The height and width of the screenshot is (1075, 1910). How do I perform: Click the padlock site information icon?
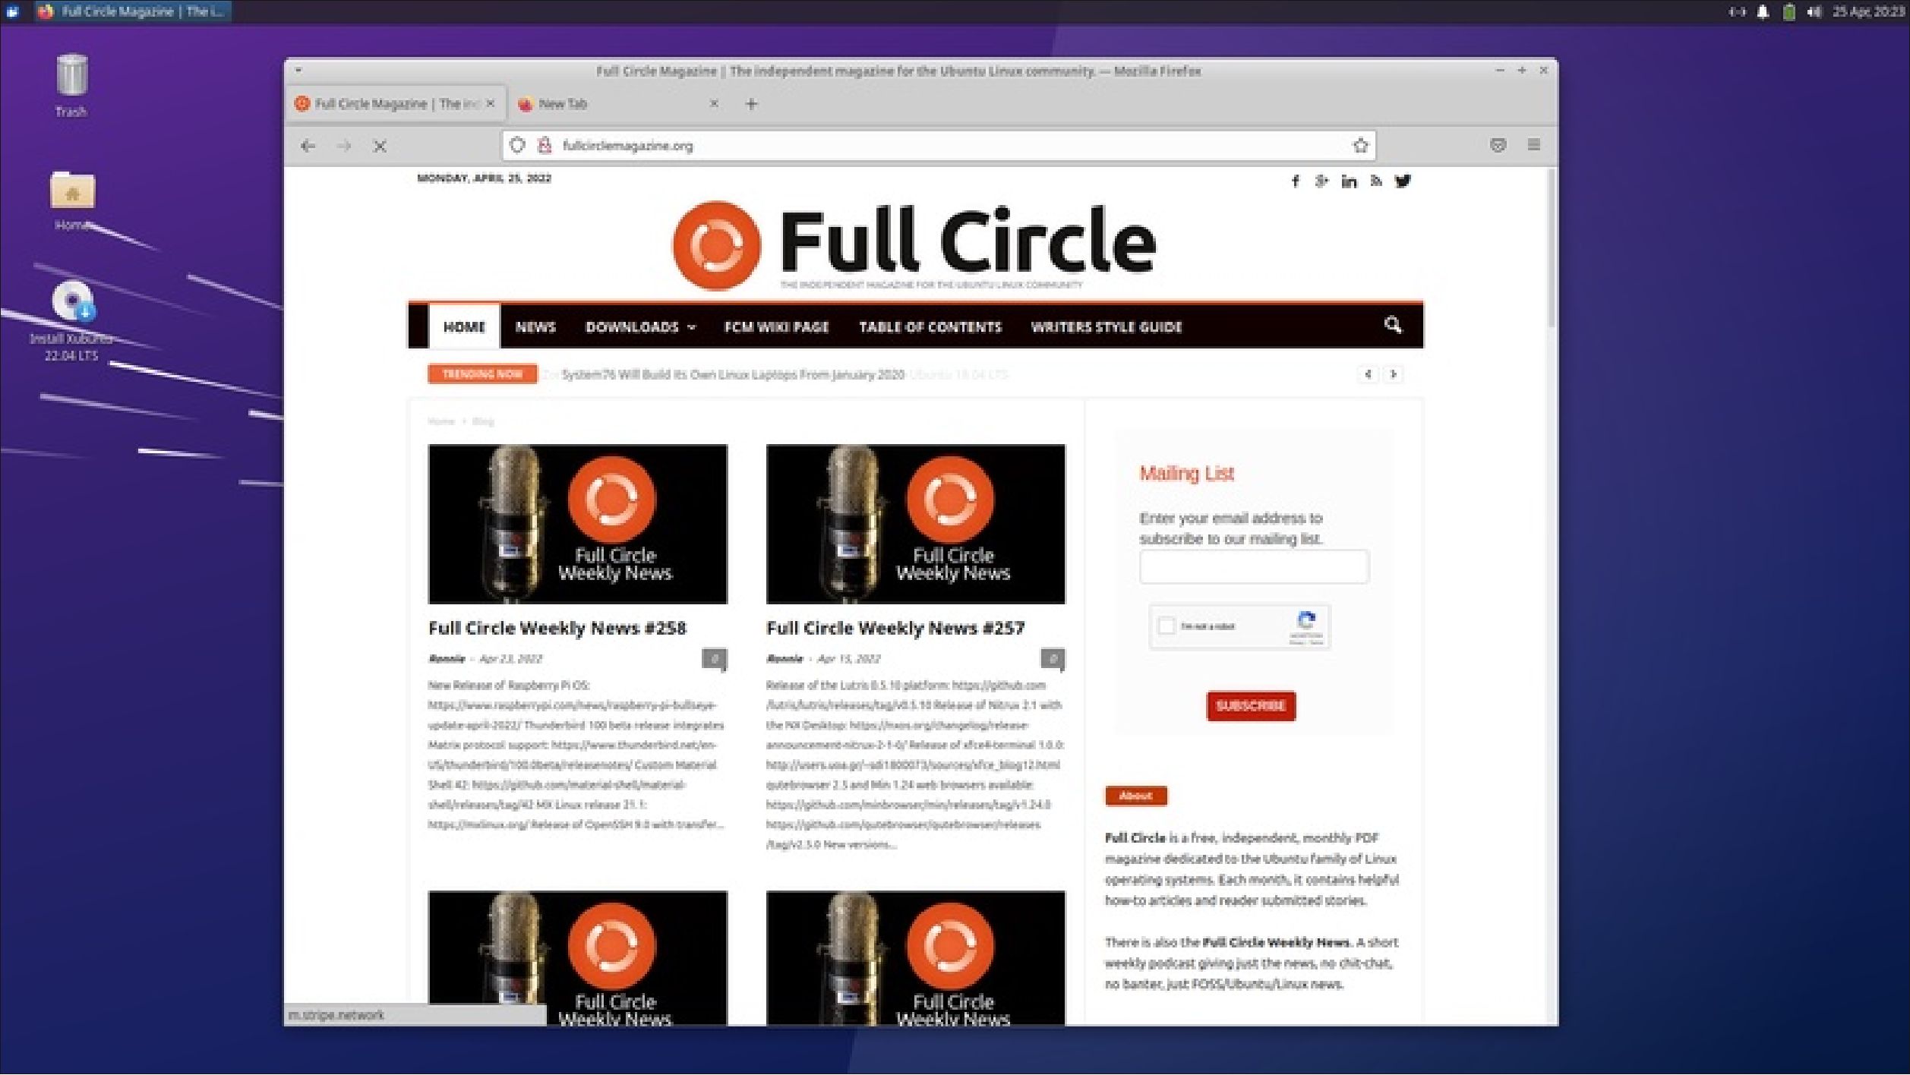tap(545, 145)
